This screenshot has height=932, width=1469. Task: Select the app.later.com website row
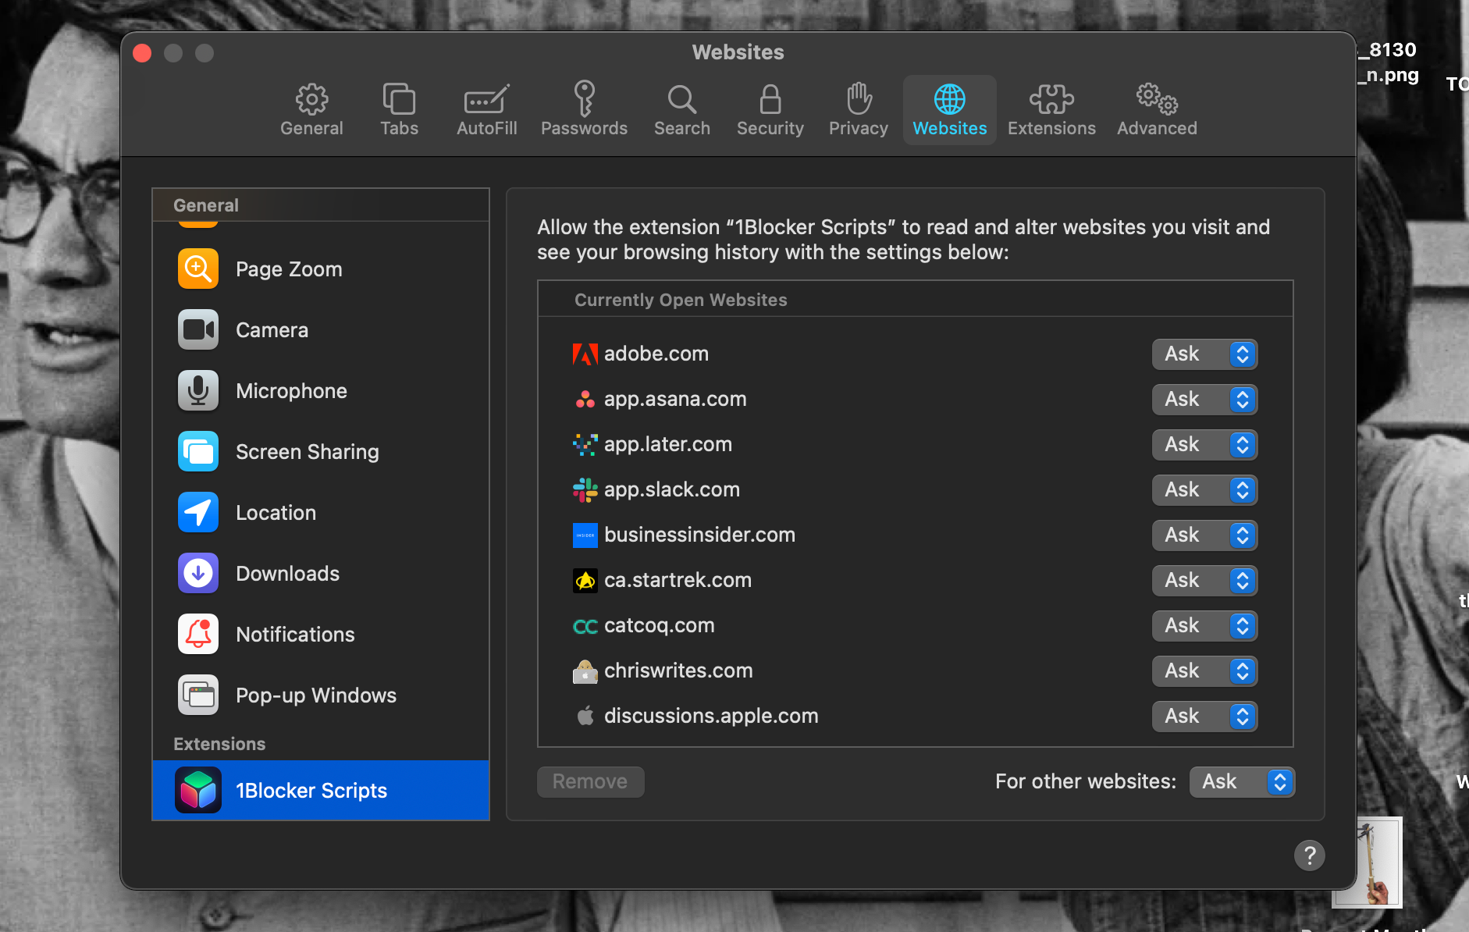point(915,445)
